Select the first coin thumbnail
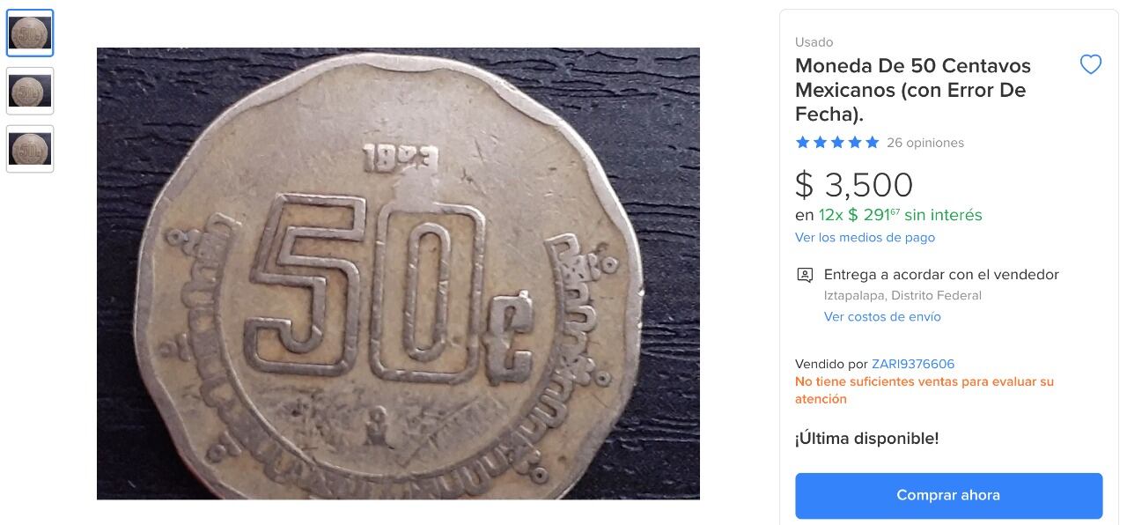 [29, 33]
